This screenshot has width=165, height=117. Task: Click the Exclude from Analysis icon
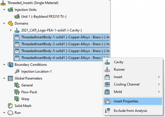pos(107,111)
